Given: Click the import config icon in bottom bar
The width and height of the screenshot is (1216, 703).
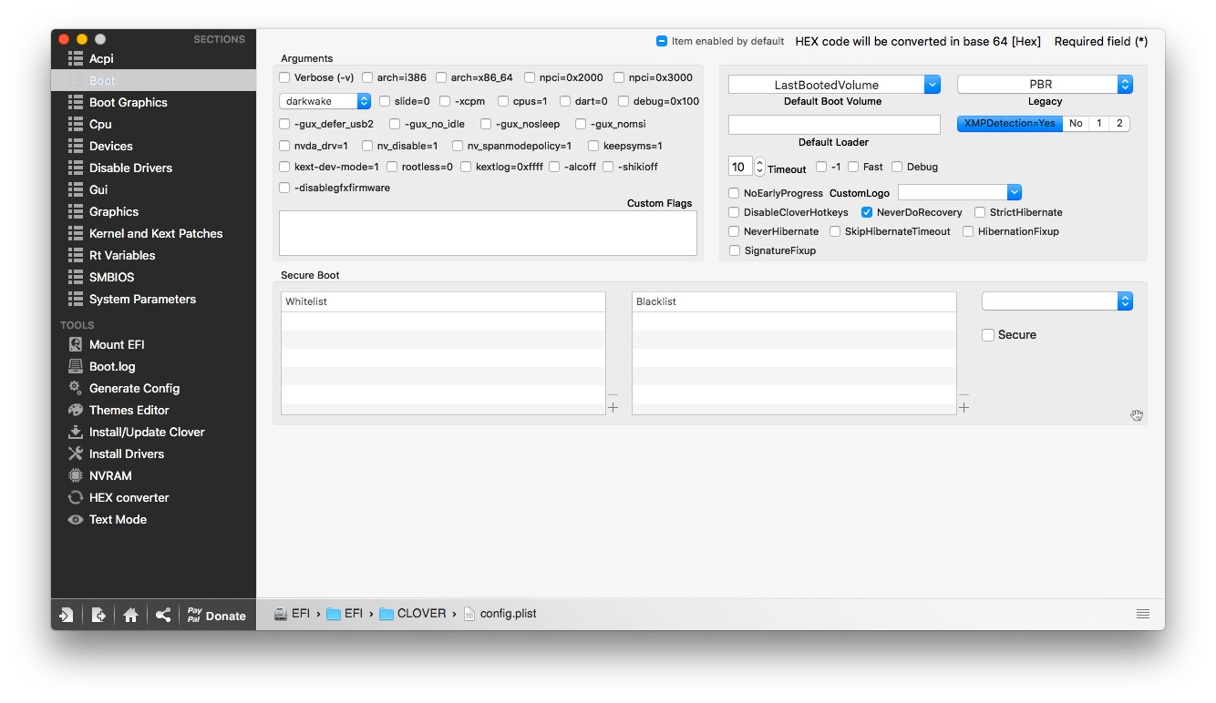Looking at the screenshot, I should pyautogui.click(x=67, y=615).
